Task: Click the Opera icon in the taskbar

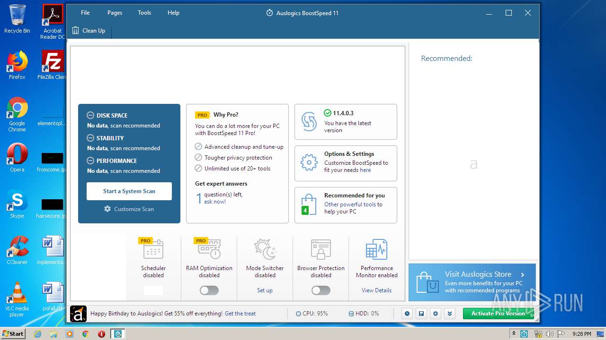Action: (101, 334)
